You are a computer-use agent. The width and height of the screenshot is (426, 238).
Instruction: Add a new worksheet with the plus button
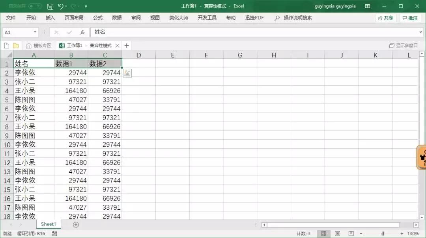click(x=76, y=224)
